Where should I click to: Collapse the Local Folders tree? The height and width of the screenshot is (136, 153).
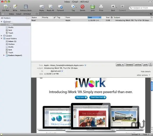point(2,38)
